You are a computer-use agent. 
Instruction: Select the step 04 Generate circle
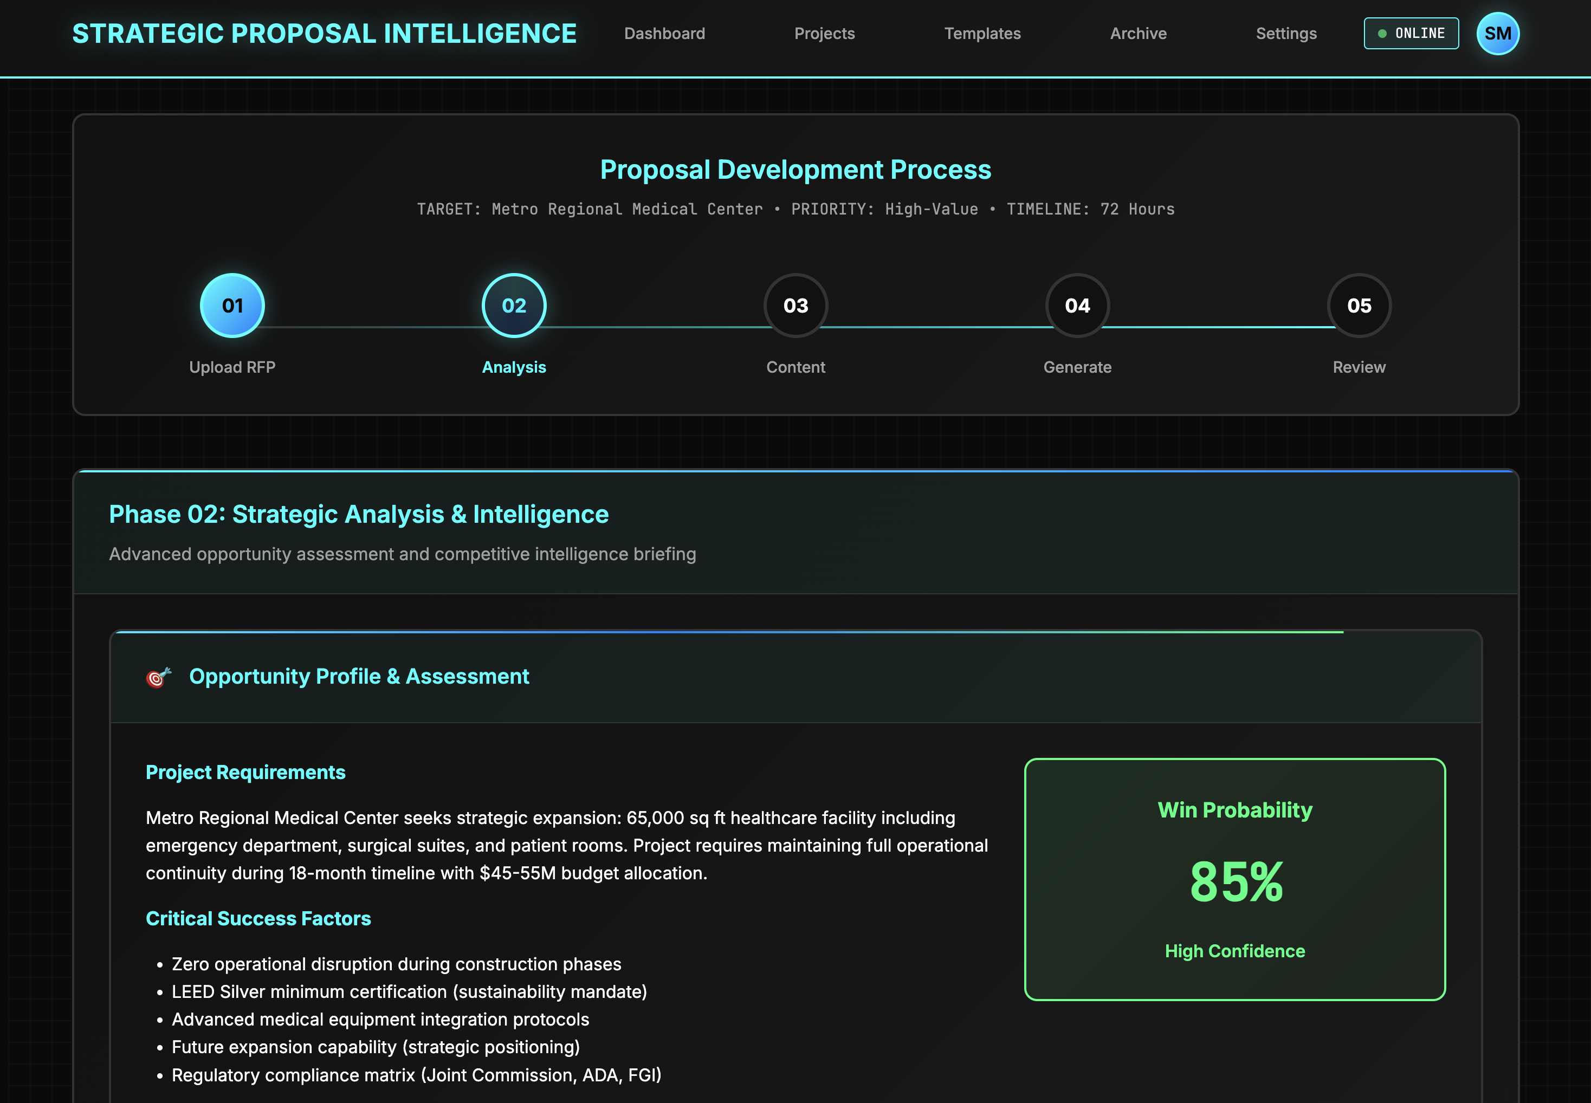click(1077, 305)
